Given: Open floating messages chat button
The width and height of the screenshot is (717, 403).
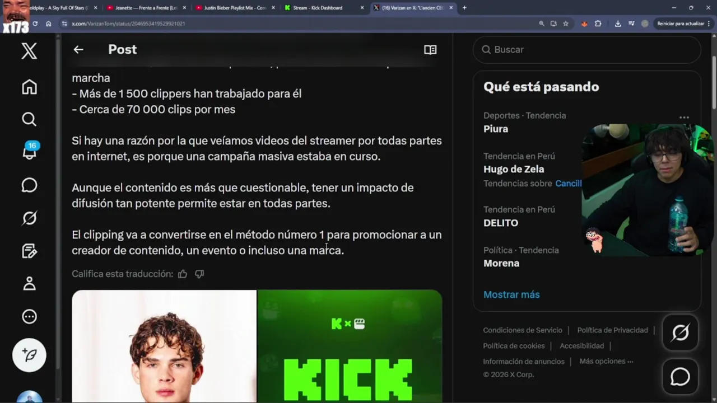Looking at the screenshot, I should [680, 377].
